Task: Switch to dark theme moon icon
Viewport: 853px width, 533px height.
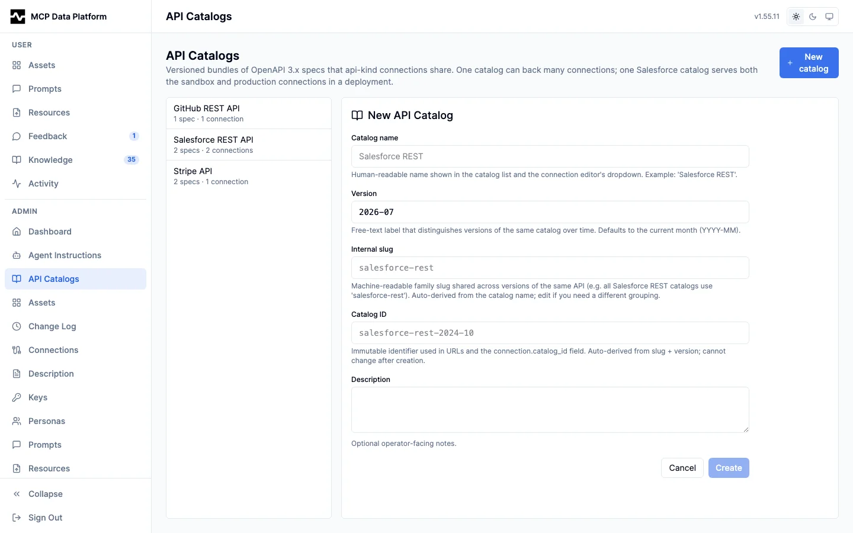Action: (813, 17)
